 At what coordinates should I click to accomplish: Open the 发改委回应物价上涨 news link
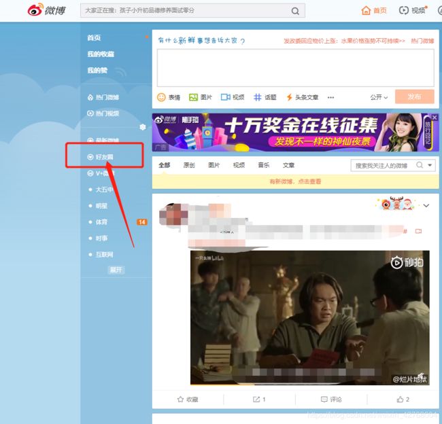coord(344,41)
